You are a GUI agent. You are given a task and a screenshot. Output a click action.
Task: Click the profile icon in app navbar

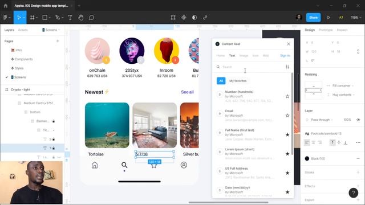pyautogui.click(x=184, y=165)
